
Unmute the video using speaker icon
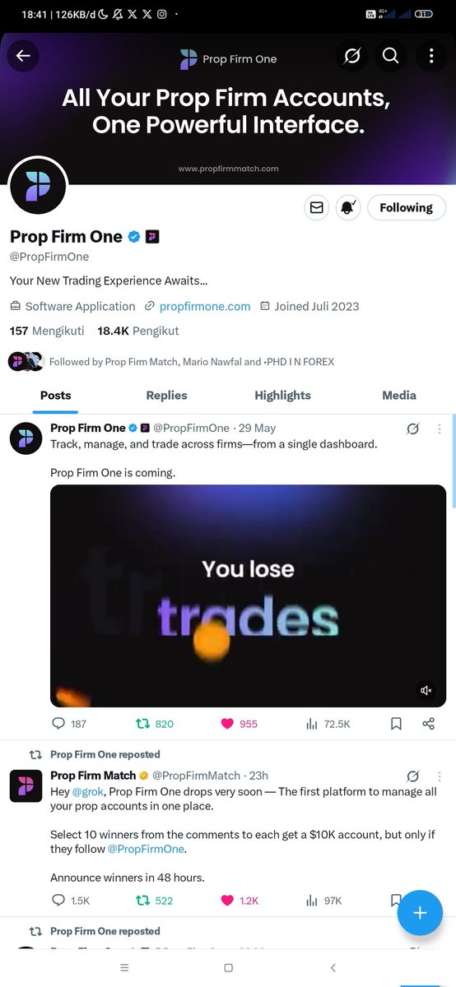pos(426,690)
